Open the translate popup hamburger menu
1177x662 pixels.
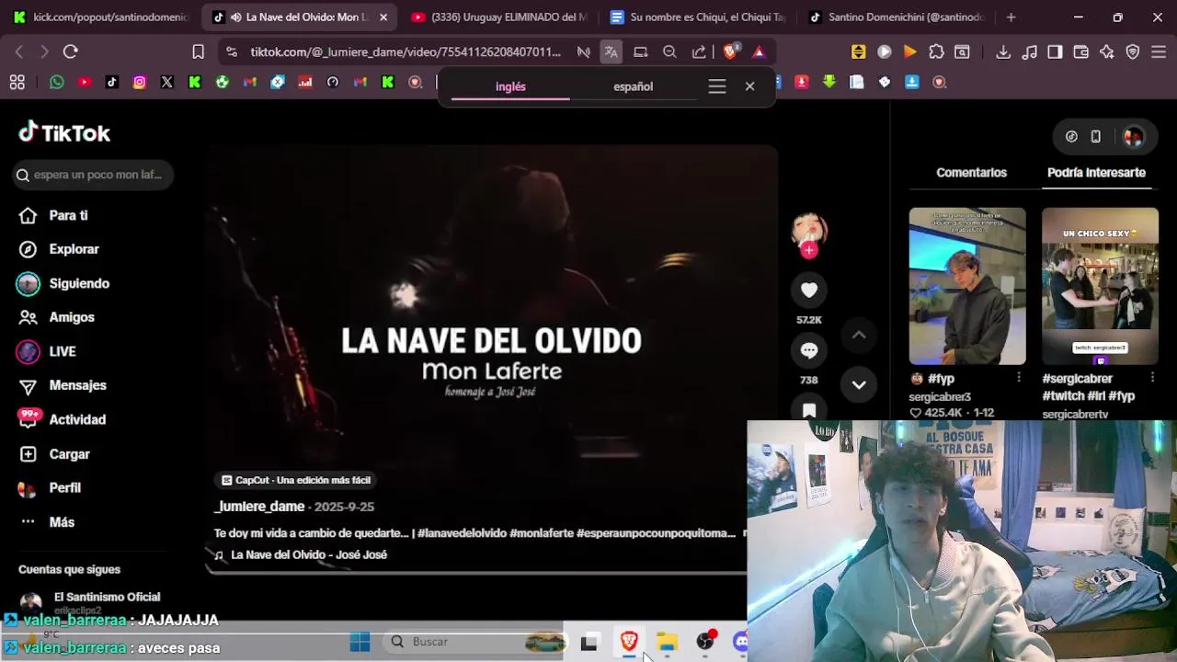point(717,86)
